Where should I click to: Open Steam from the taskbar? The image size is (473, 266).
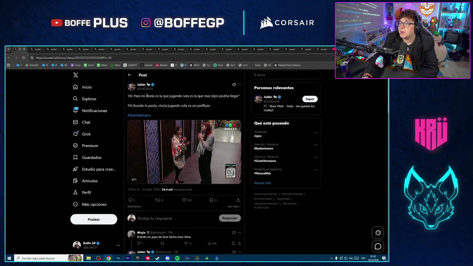(157, 258)
